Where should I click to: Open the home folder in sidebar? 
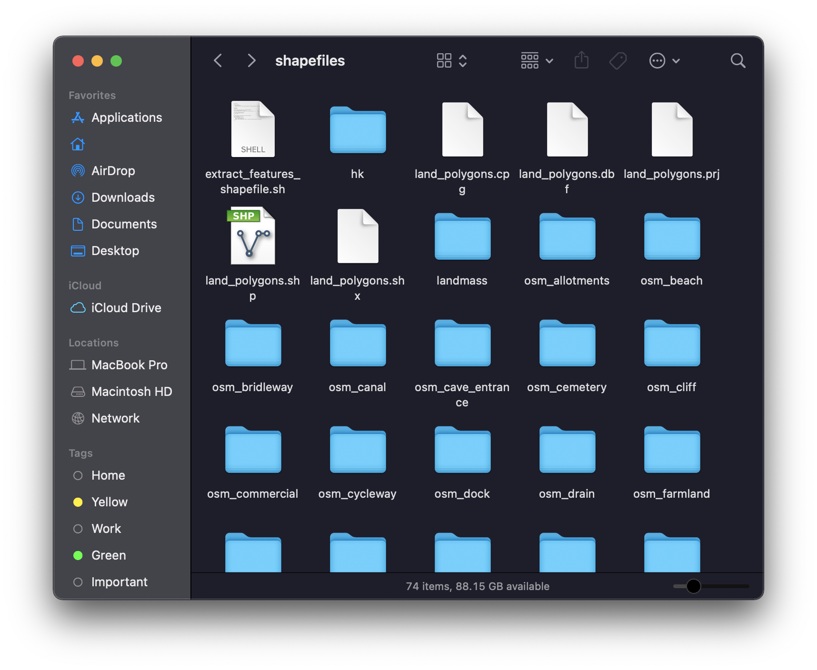78,144
